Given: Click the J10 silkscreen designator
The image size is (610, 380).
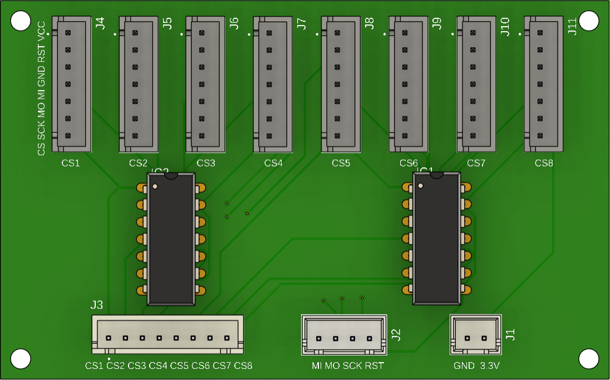Looking at the screenshot, I should click(505, 27).
